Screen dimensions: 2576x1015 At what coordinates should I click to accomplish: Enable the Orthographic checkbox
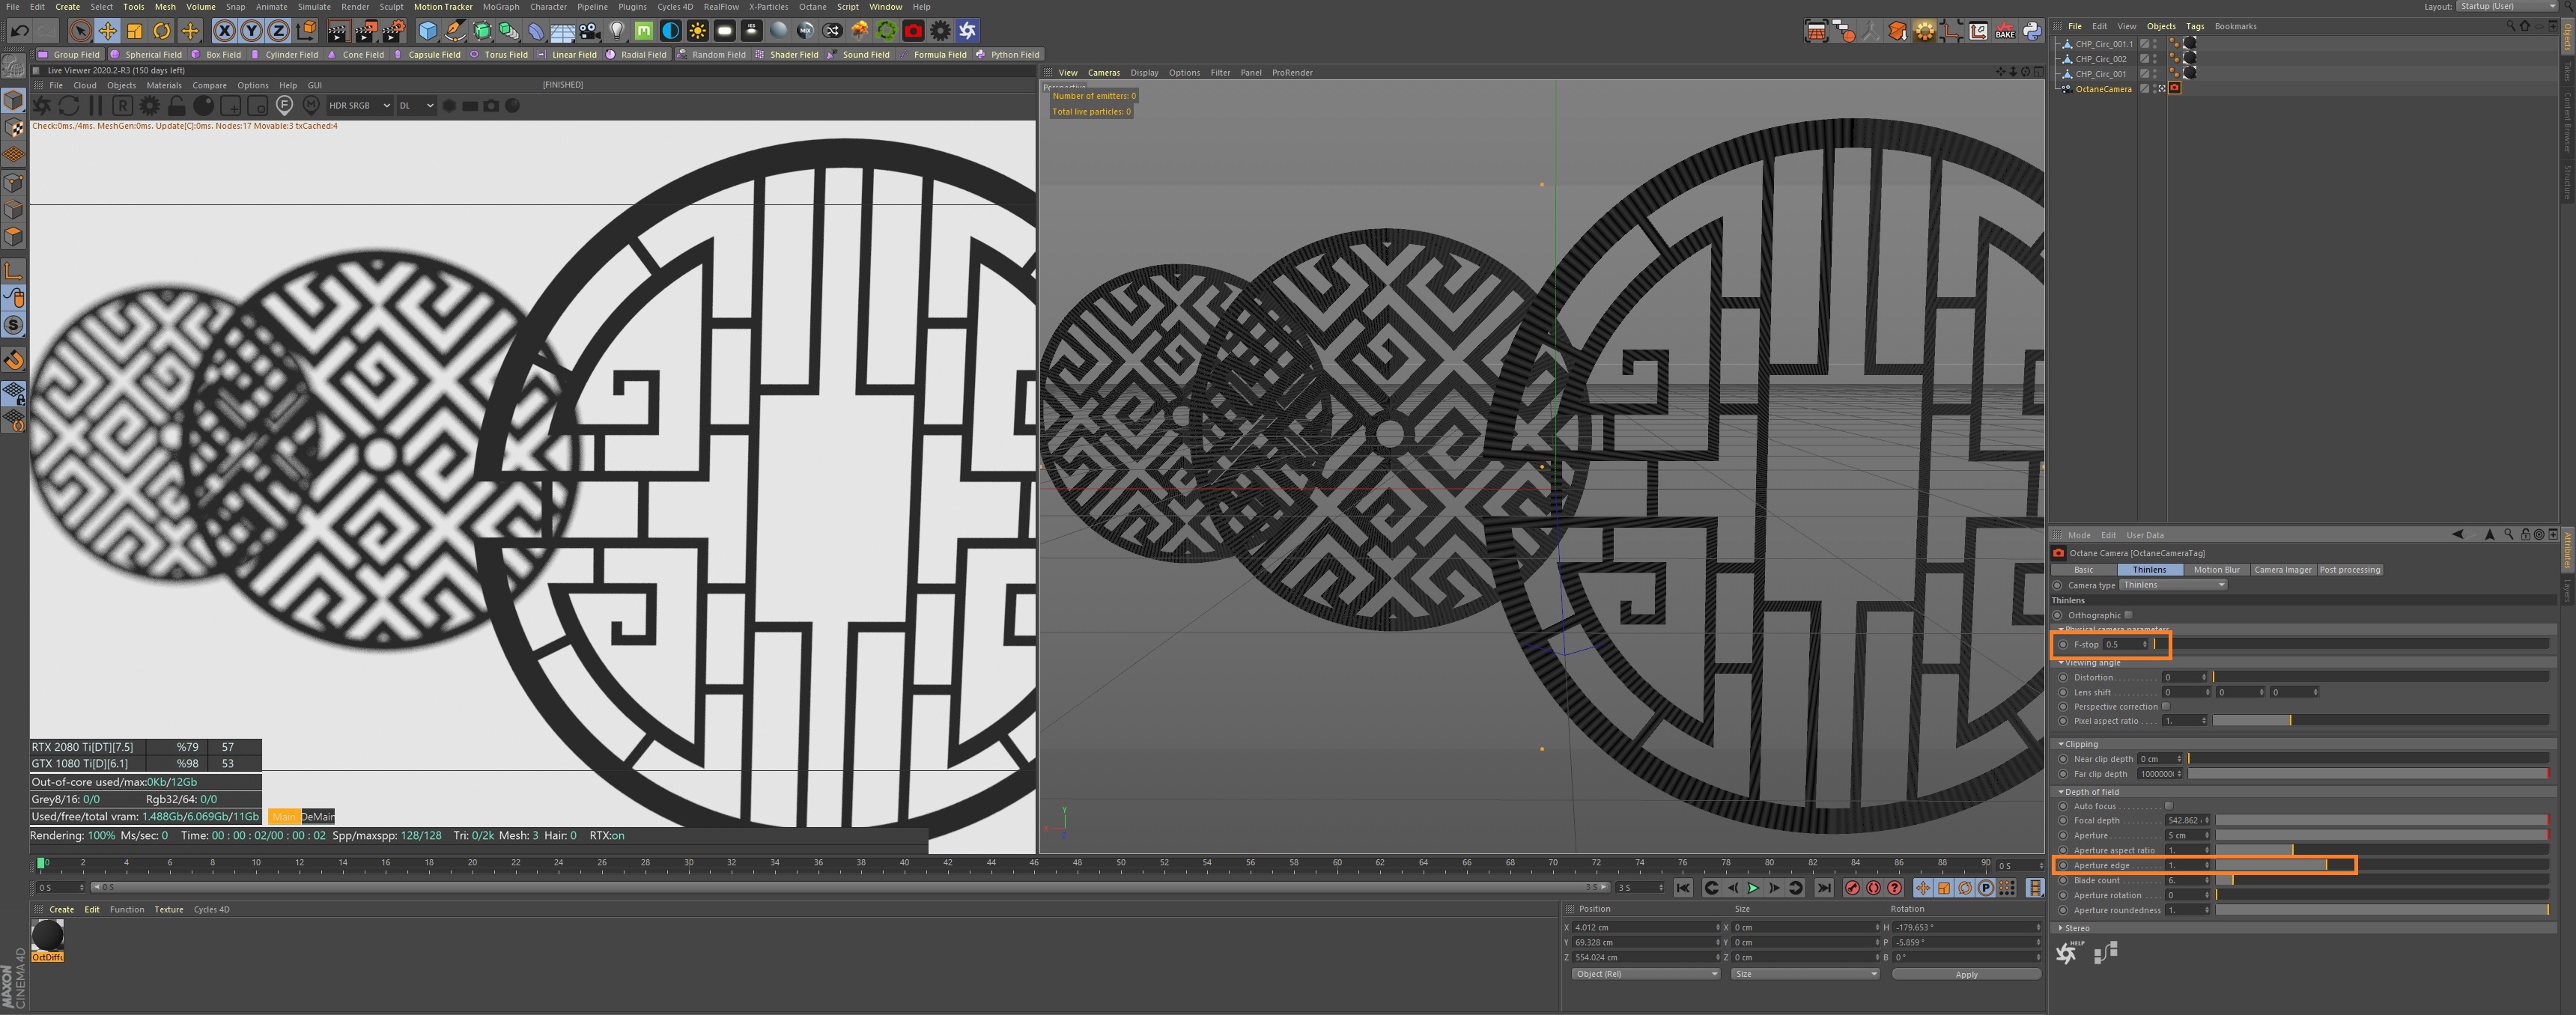coord(2128,615)
